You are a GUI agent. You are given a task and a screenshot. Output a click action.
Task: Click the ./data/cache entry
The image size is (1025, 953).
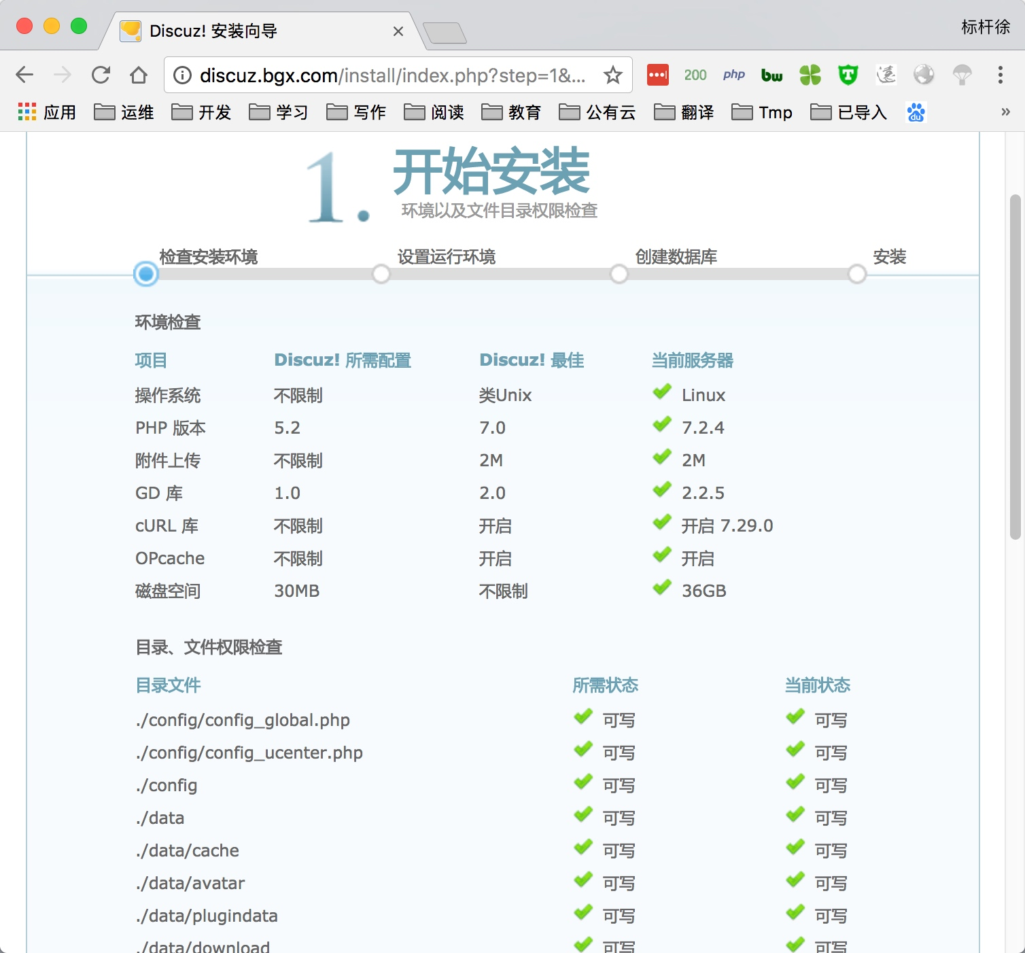click(x=187, y=850)
